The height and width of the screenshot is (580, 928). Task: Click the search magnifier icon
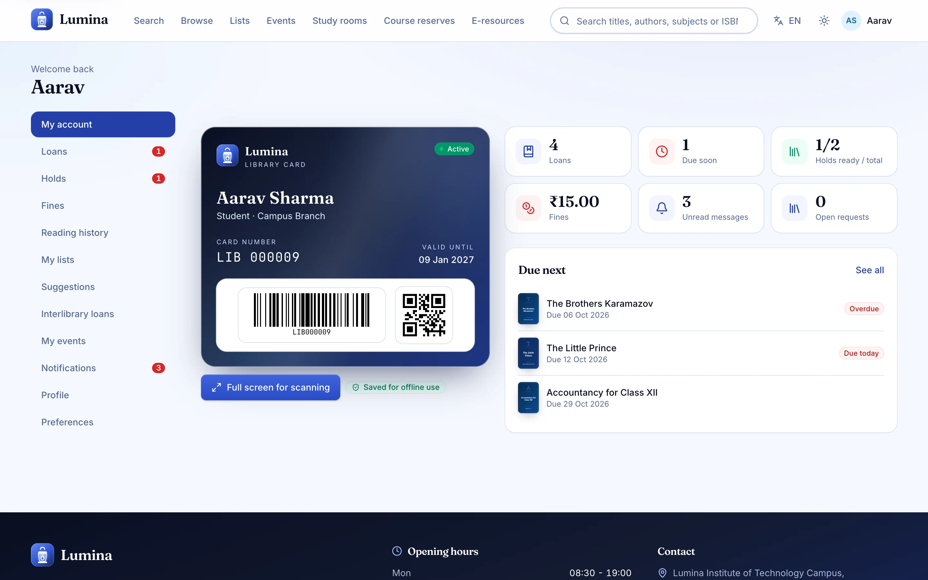click(565, 21)
